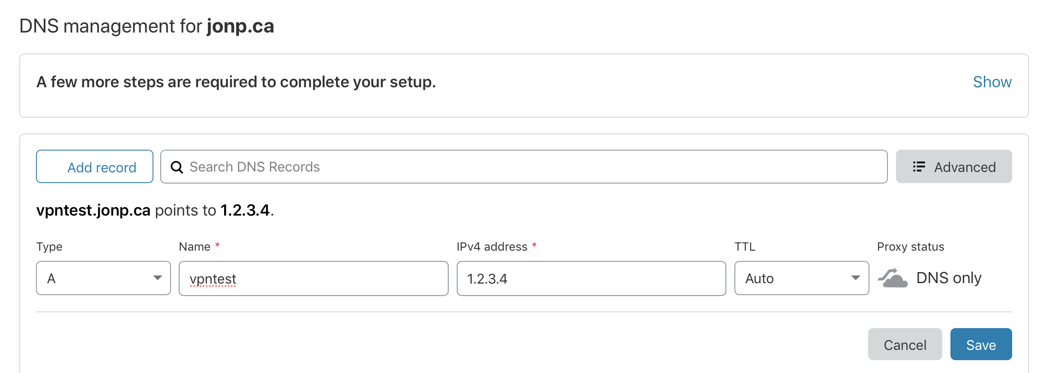Click the arrow of the Type selector
The image size is (1061, 373).
pos(158,278)
